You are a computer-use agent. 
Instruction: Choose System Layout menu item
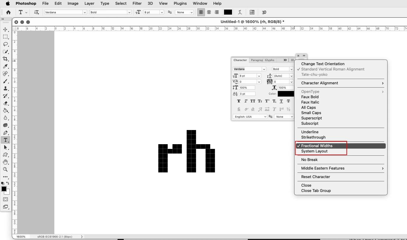341,151
